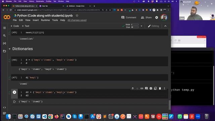Image resolution: width=215 pixels, height=121 pixels.
Task: Open WhatsApp from the Dock
Action: pos(180,117)
